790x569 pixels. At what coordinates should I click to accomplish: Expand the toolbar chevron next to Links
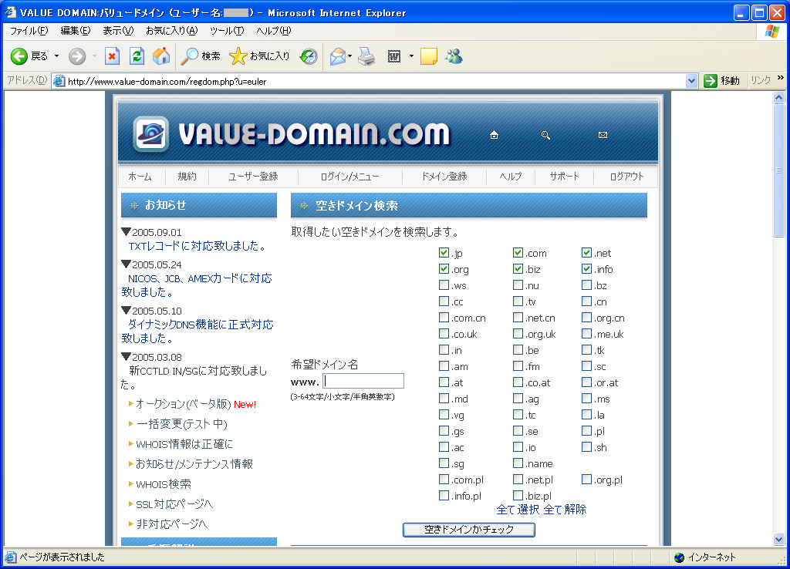[781, 78]
